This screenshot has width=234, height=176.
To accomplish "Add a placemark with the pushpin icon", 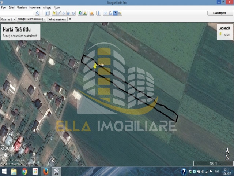I will coord(54,13).
